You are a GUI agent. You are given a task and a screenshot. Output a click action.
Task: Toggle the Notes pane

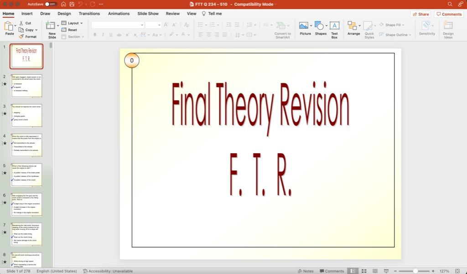click(307, 271)
